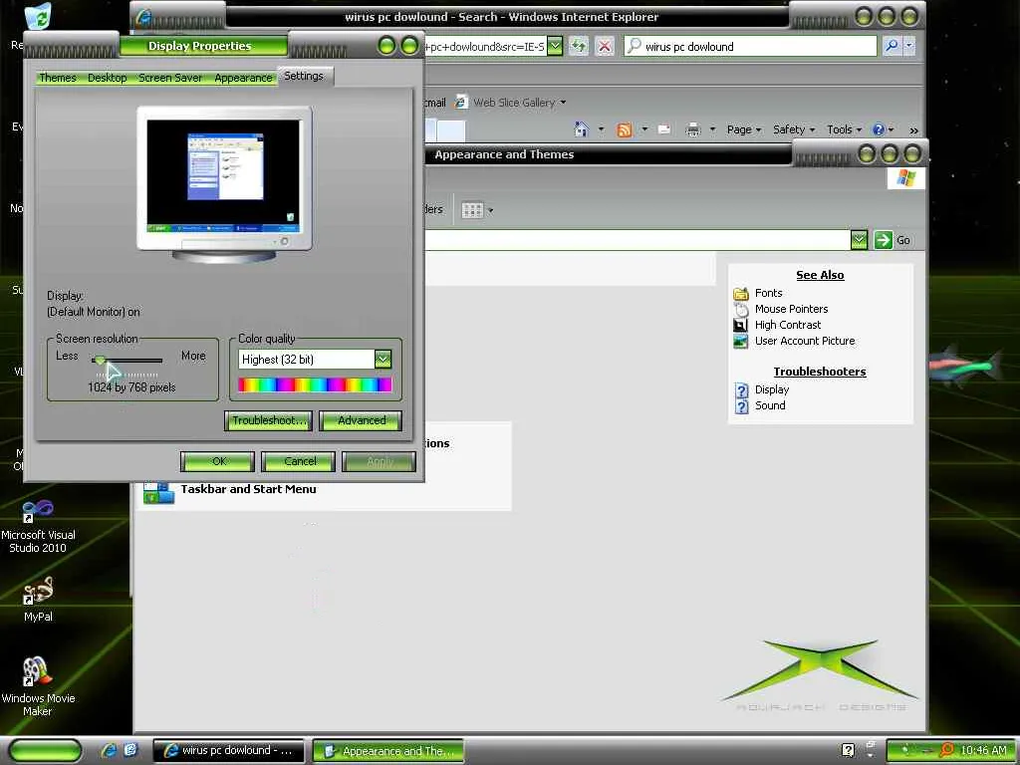This screenshot has width=1020, height=765.
Task: Click the Print icon in IE toolbar
Action: pyautogui.click(x=693, y=130)
